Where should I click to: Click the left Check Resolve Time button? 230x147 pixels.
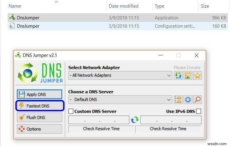tap(101, 129)
